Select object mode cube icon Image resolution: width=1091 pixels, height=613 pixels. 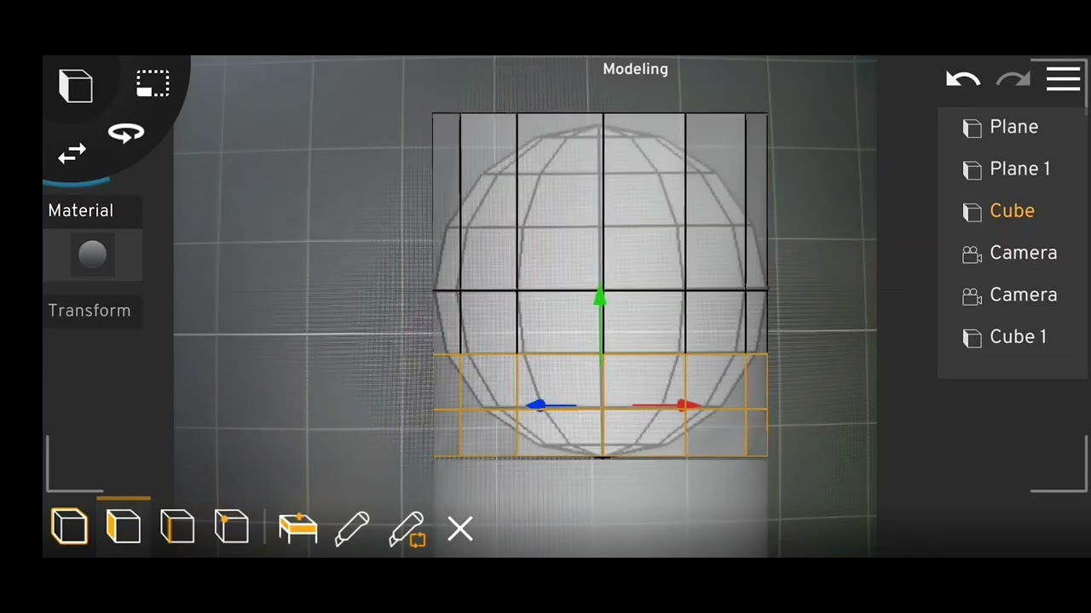pos(69,527)
